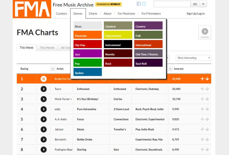Select the International genre tile
The height and width of the screenshot is (155, 229).
(148, 44)
